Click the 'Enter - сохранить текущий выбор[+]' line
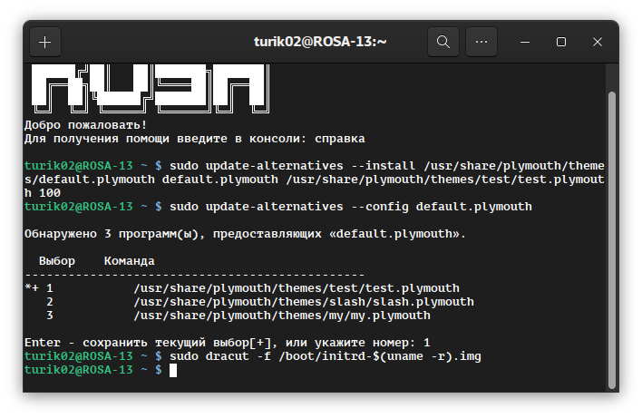The image size is (642, 418). coord(228,343)
